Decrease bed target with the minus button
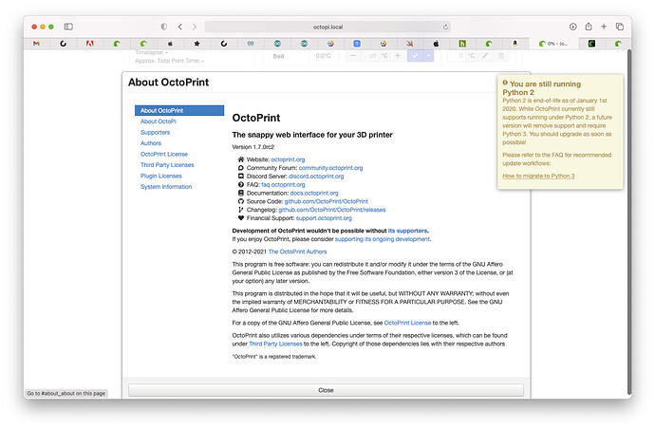 pyautogui.click(x=353, y=56)
